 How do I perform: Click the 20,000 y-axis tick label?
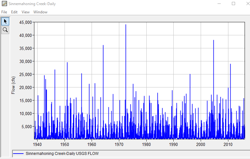point(25,87)
